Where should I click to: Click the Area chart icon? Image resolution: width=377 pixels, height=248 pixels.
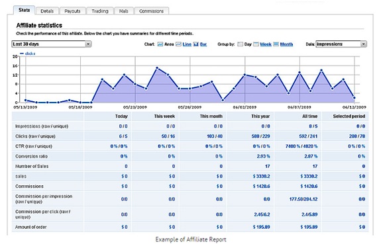tap(160, 44)
